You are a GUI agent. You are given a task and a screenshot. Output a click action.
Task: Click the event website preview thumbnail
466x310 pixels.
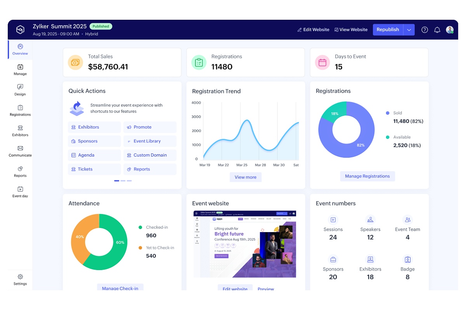tap(245, 244)
